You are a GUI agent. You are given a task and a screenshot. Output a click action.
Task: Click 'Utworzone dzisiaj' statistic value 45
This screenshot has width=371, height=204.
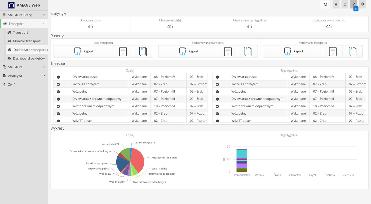[90, 26]
